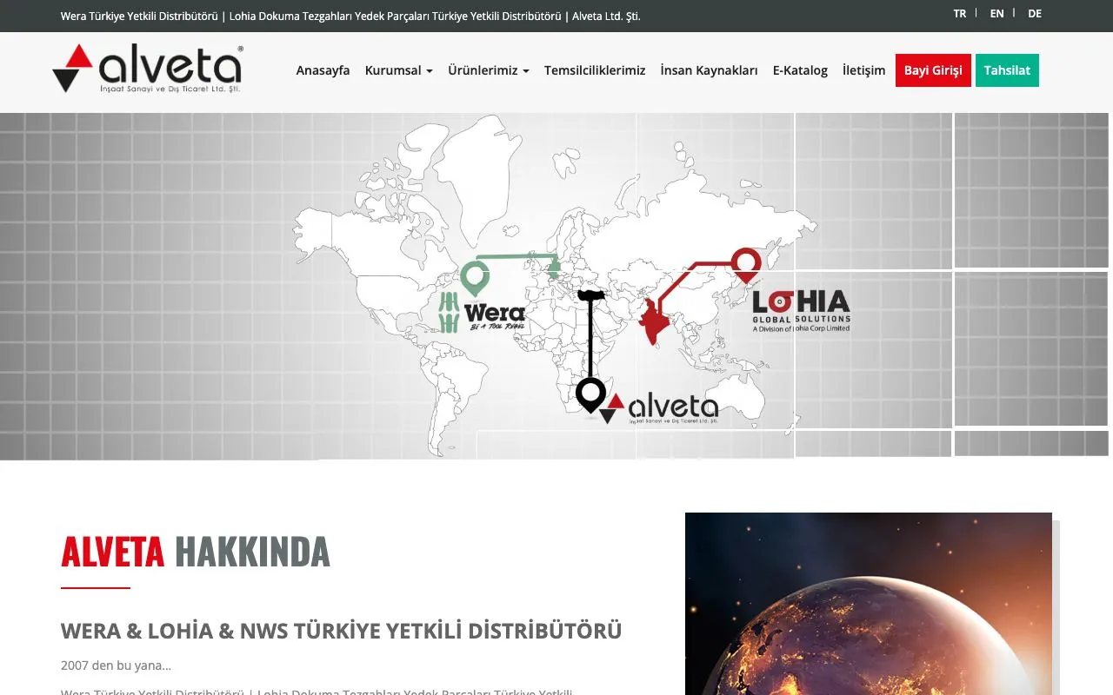
Task: Click the green Wera map pin
Action: 475,278
